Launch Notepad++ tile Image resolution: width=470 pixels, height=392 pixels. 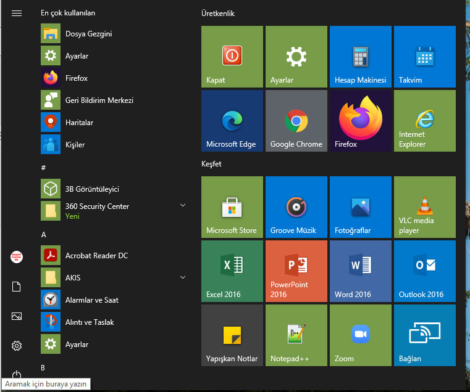pos(296,335)
